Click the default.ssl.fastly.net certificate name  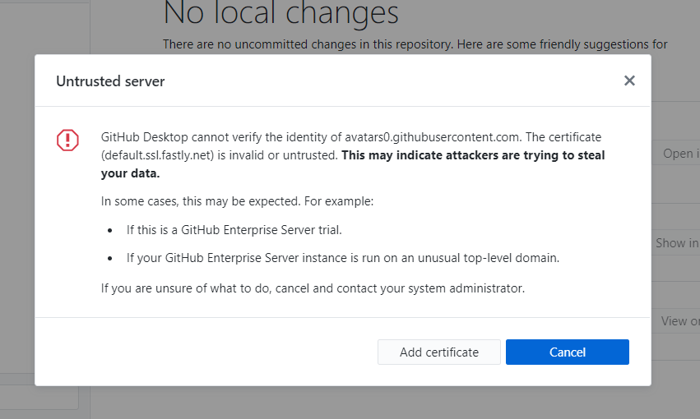click(159, 155)
